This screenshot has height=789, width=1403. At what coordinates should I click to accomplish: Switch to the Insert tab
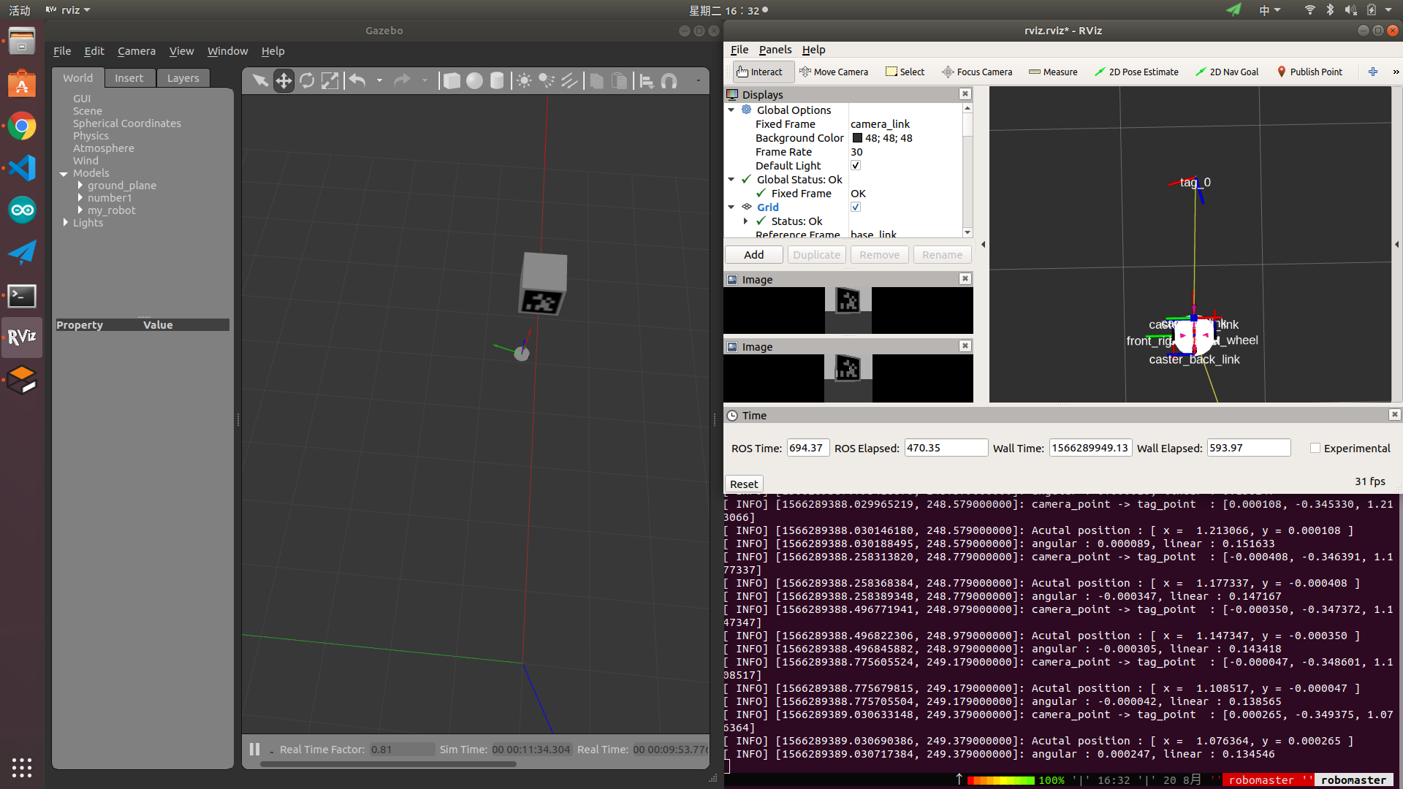click(x=129, y=78)
